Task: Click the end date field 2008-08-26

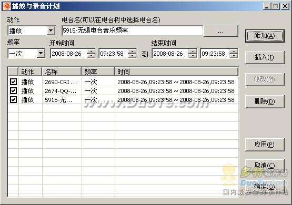Action: coord(170,54)
